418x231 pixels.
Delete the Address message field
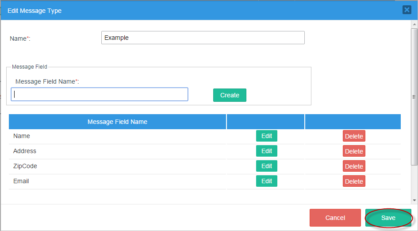pyautogui.click(x=354, y=151)
